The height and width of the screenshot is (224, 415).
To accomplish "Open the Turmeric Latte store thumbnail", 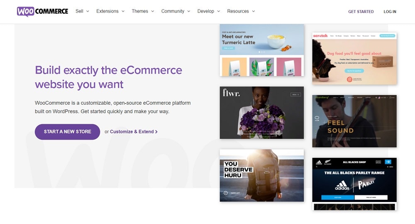I will pyautogui.click(x=262, y=50).
